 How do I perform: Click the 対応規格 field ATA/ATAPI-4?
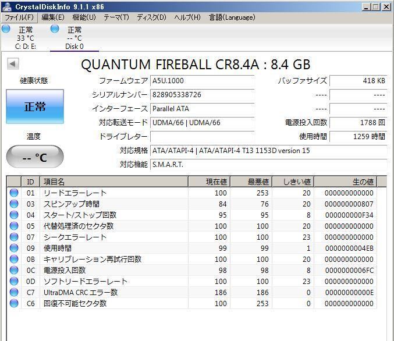pyautogui.click(x=268, y=151)
